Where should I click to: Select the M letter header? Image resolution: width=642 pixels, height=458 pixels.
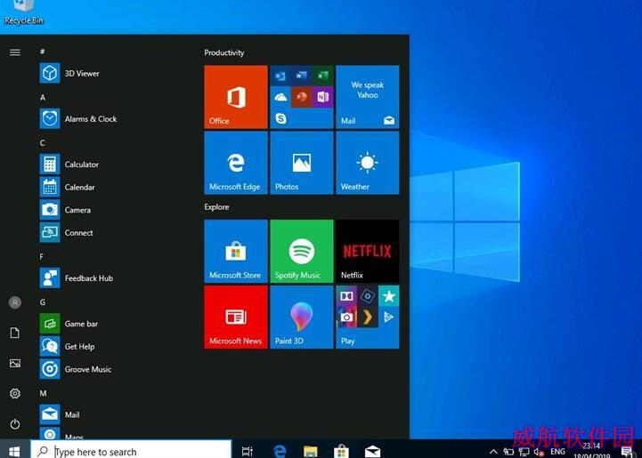tap(43, 393)
